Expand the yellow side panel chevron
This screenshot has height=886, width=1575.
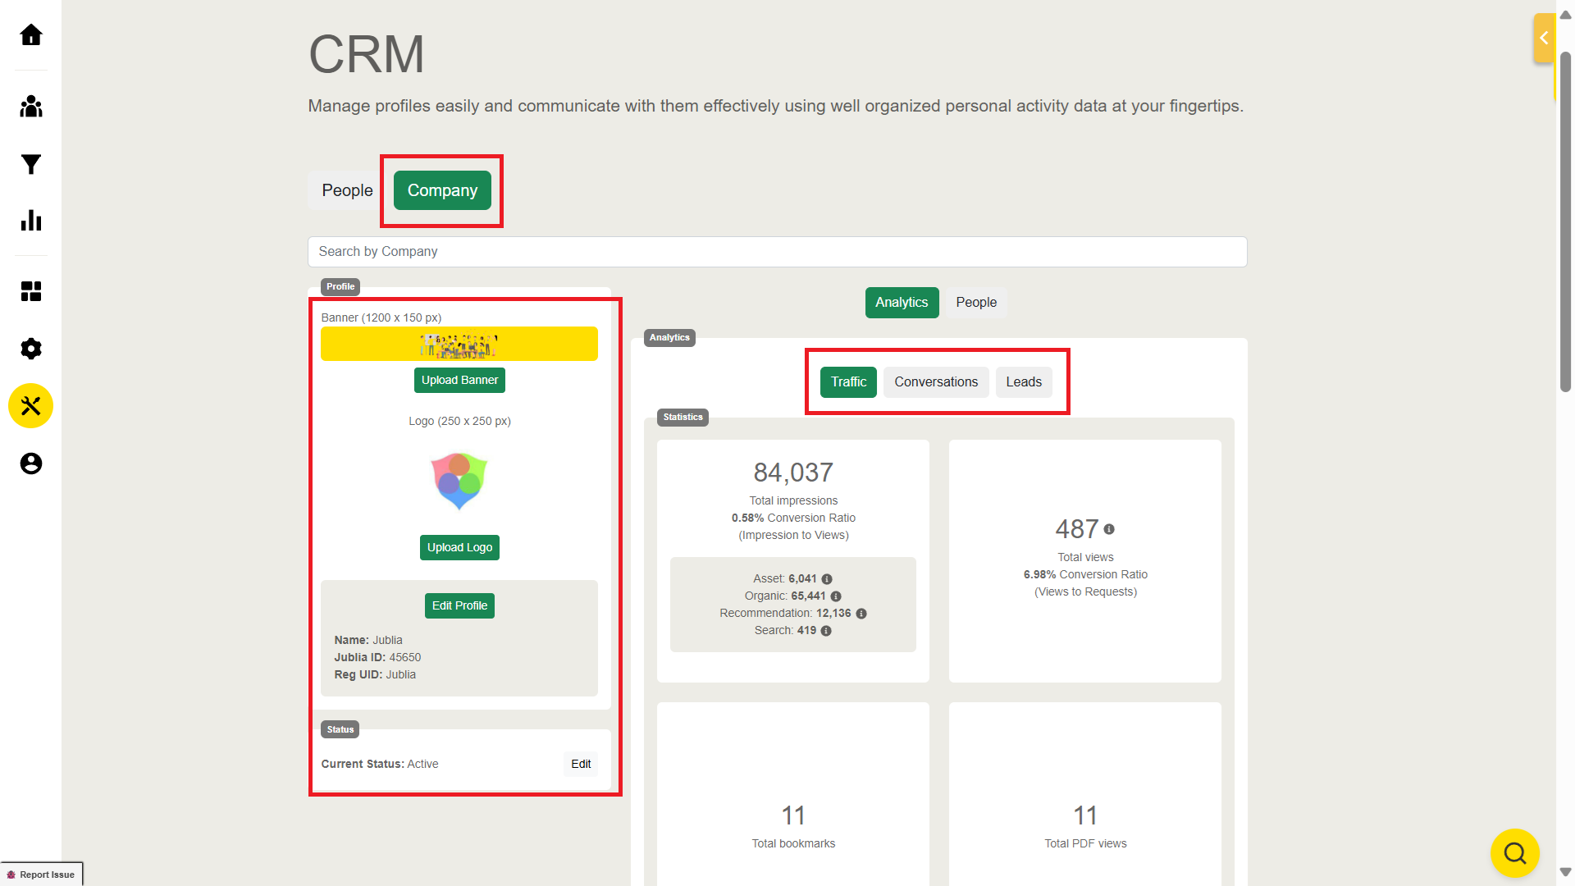click(x=1544, y=38)
